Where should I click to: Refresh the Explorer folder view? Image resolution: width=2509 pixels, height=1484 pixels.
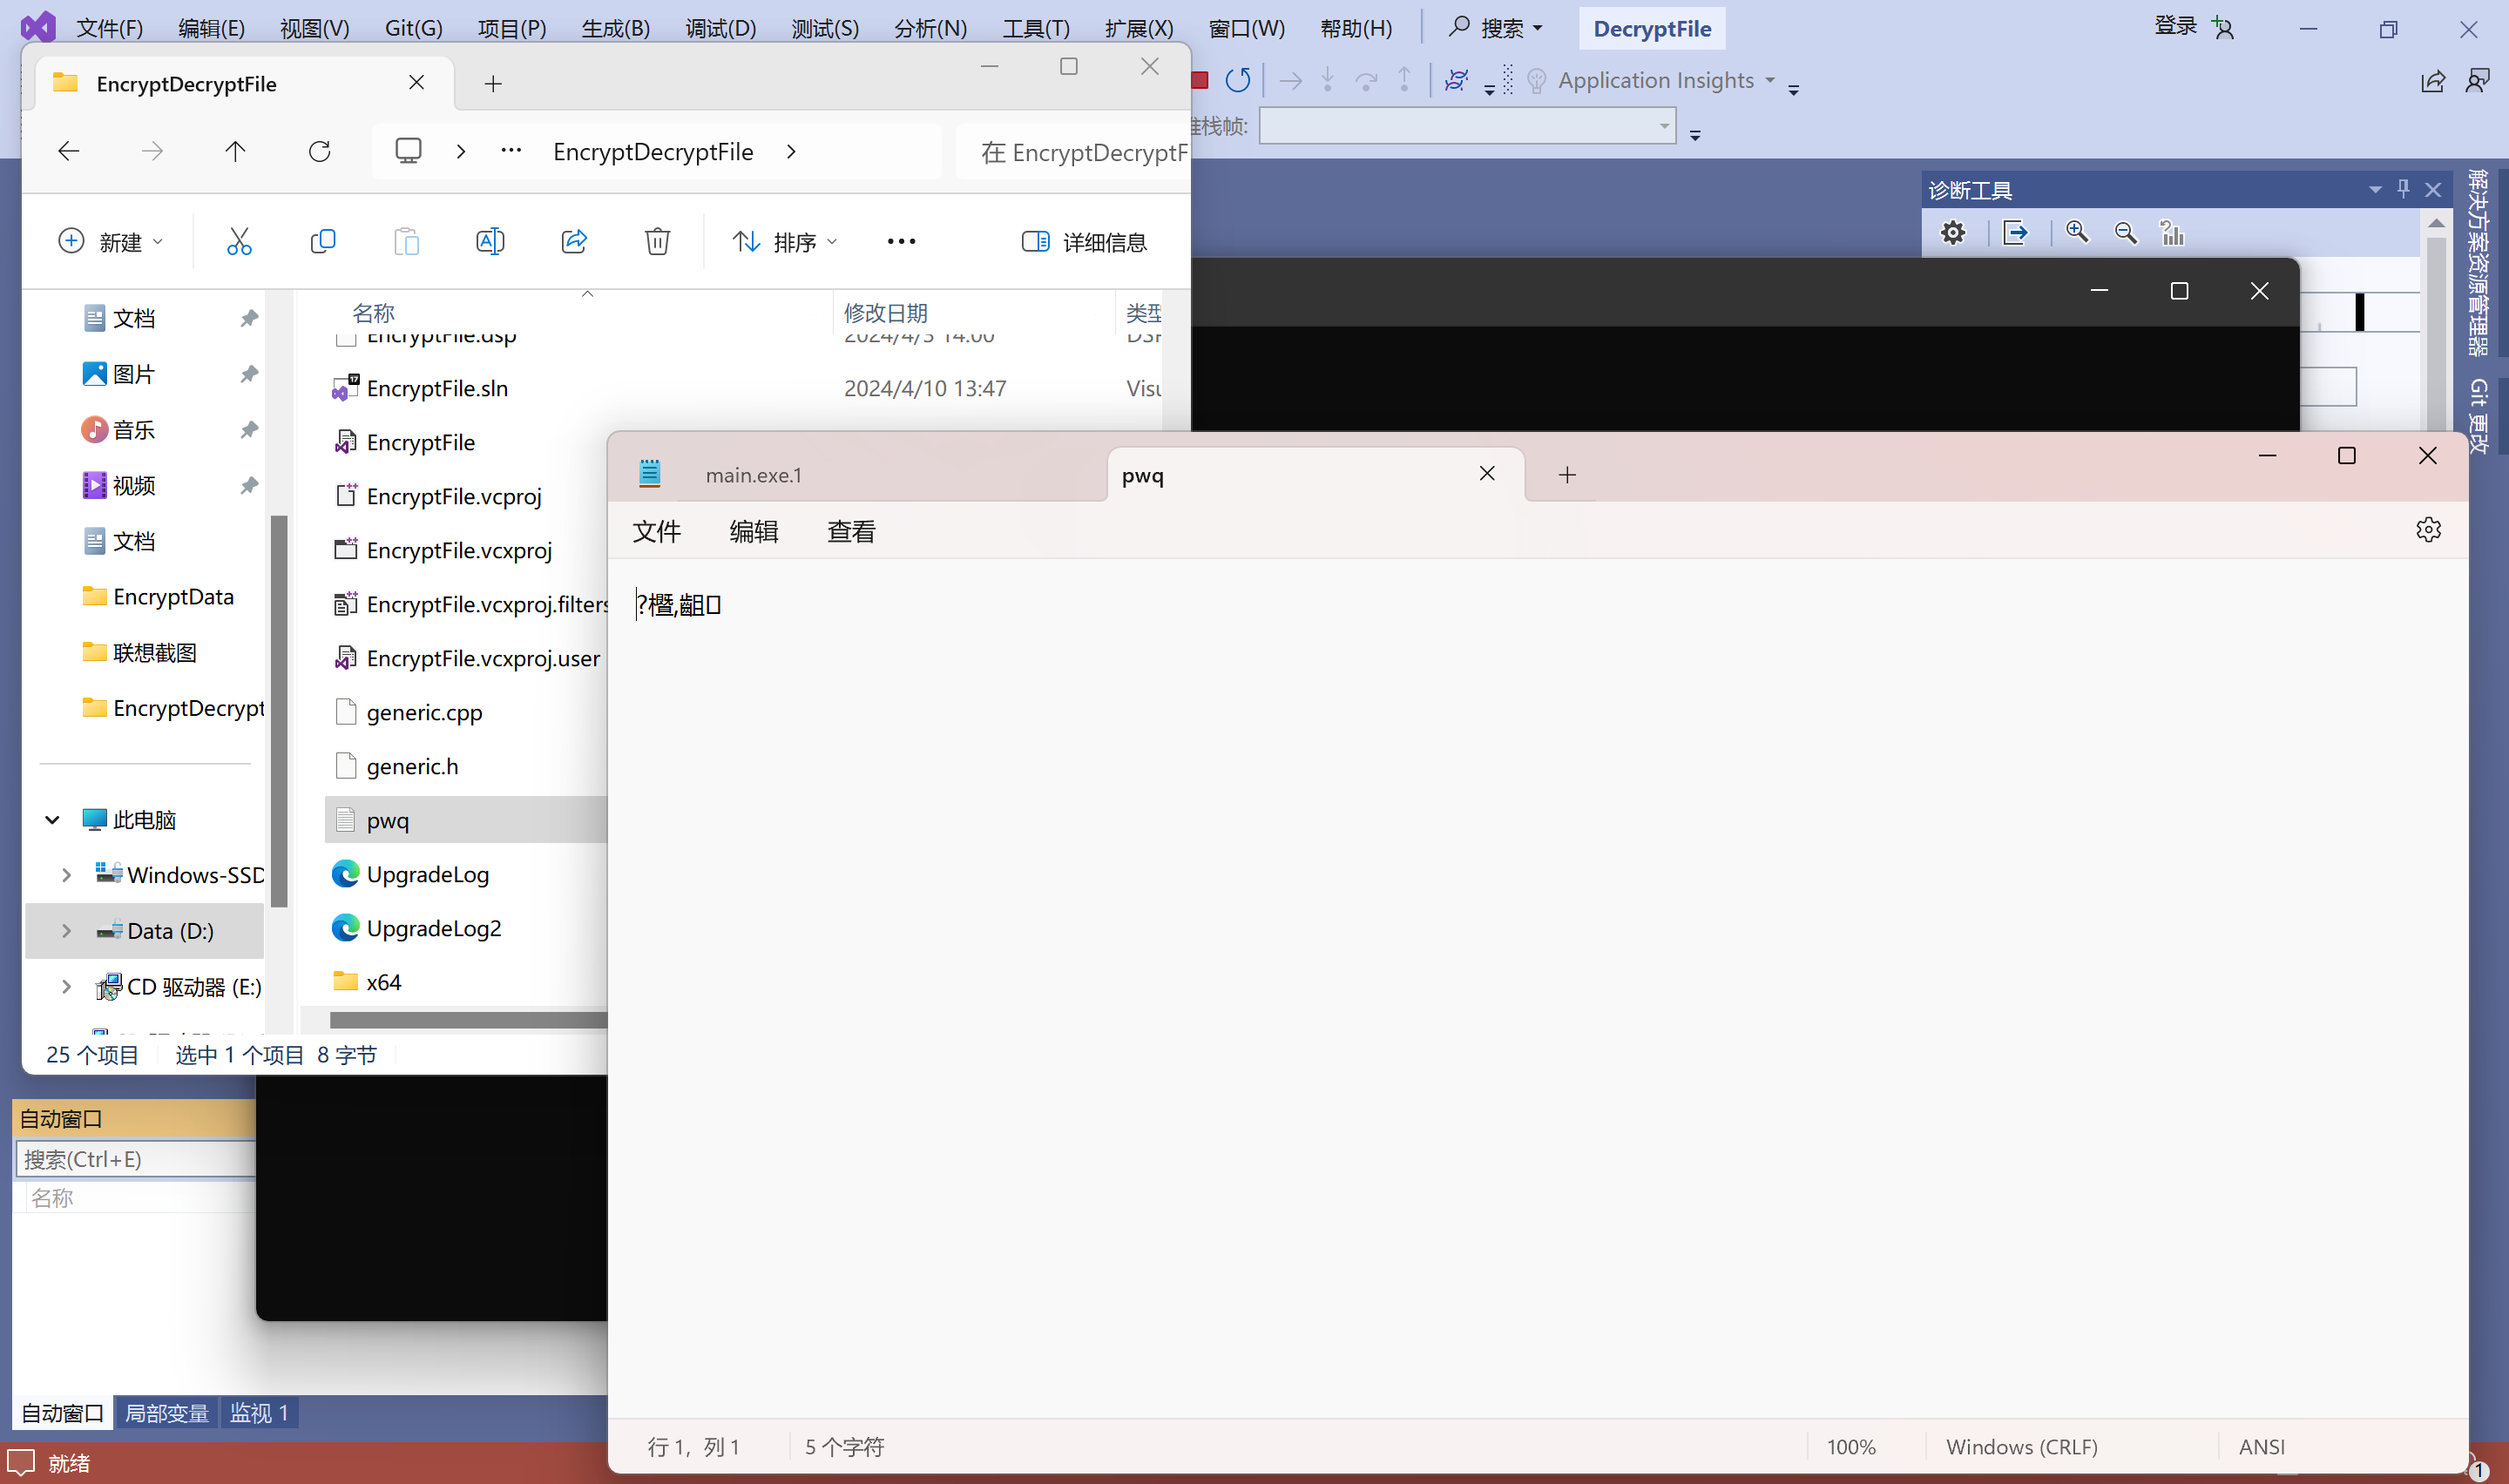click(x=320, y=151)
